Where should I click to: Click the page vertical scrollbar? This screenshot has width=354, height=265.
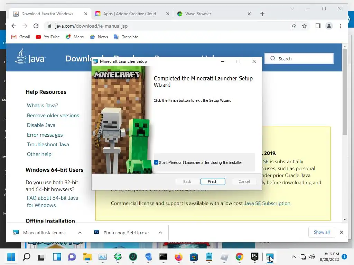[345, 92]
